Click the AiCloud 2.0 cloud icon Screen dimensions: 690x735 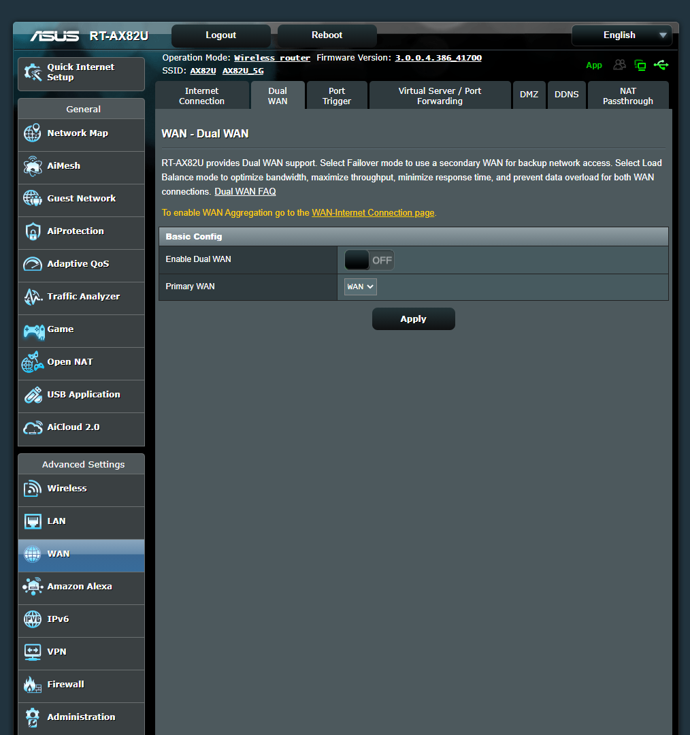click(x=33, y=427)
